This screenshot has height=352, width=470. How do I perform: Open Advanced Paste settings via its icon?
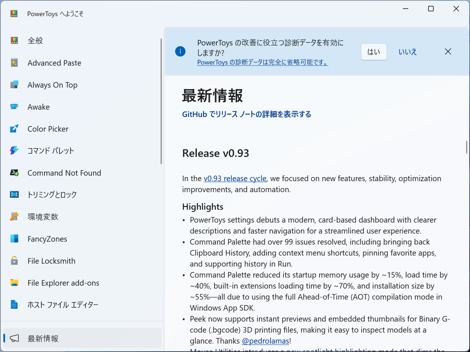pos(14,63)
